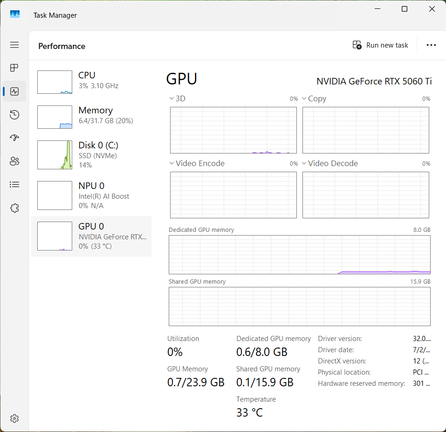
Task: Open the Video Decode engine dropdown
Action: pyautogui.click(x=330, y=163)
